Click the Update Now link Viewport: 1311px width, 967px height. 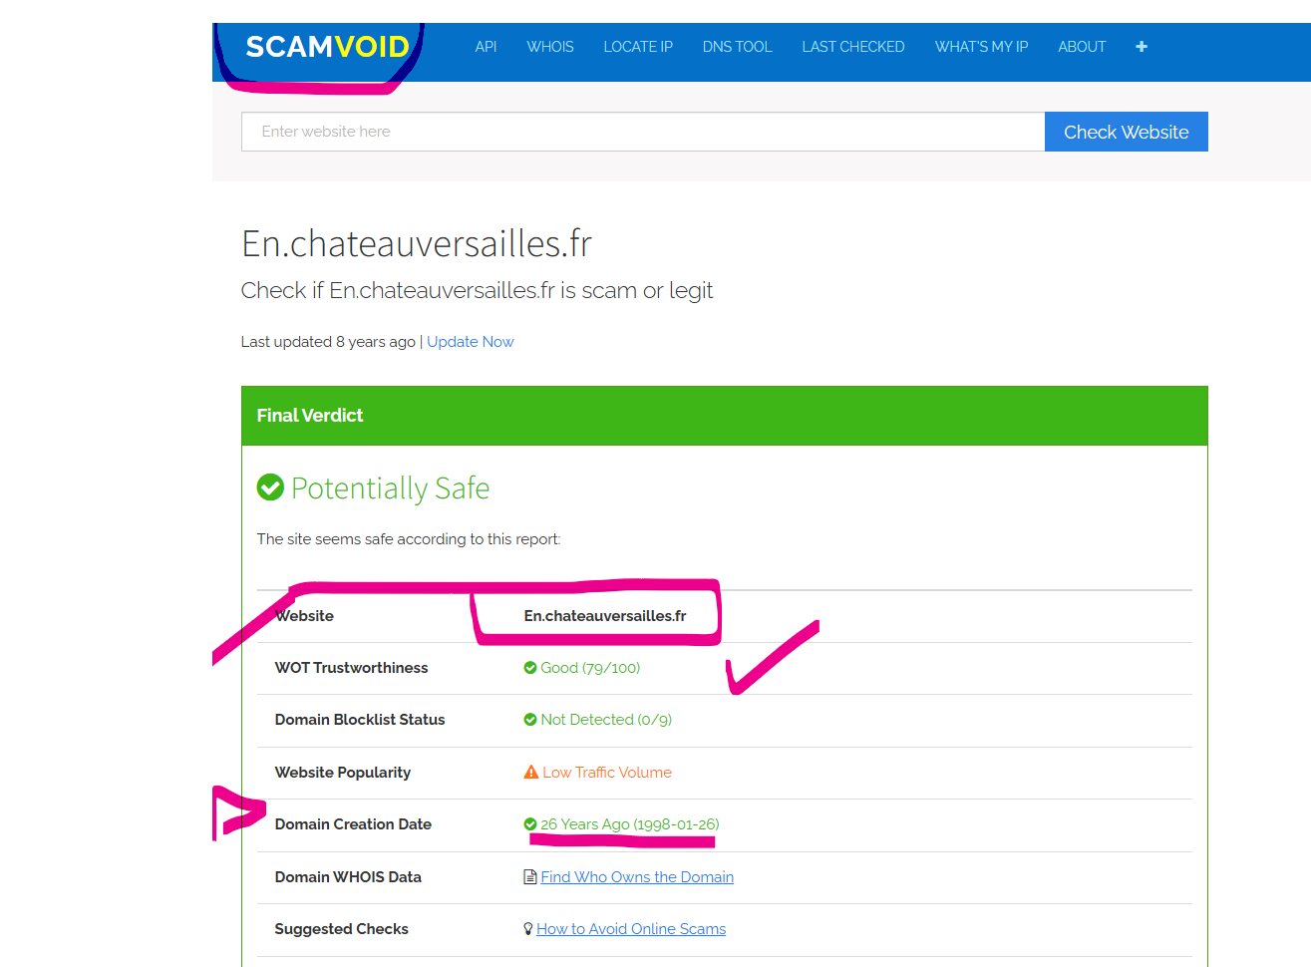click(471, 342)
